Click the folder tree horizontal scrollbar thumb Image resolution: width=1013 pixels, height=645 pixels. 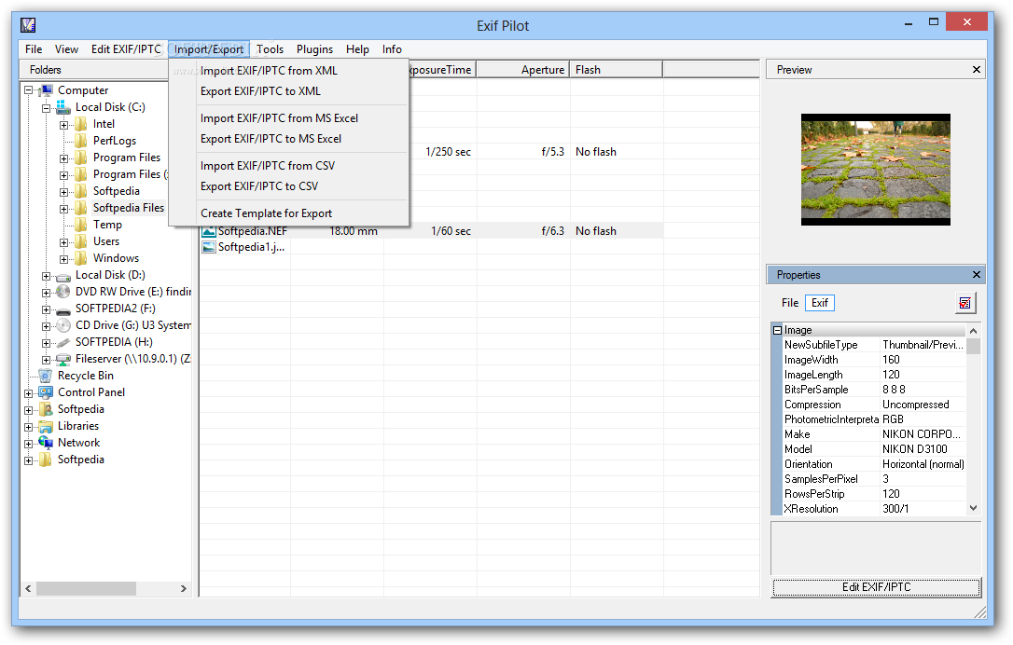tap(86, 589)
